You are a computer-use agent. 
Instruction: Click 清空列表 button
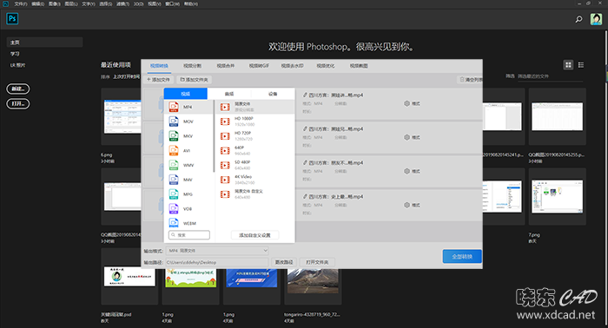[471, 79]
